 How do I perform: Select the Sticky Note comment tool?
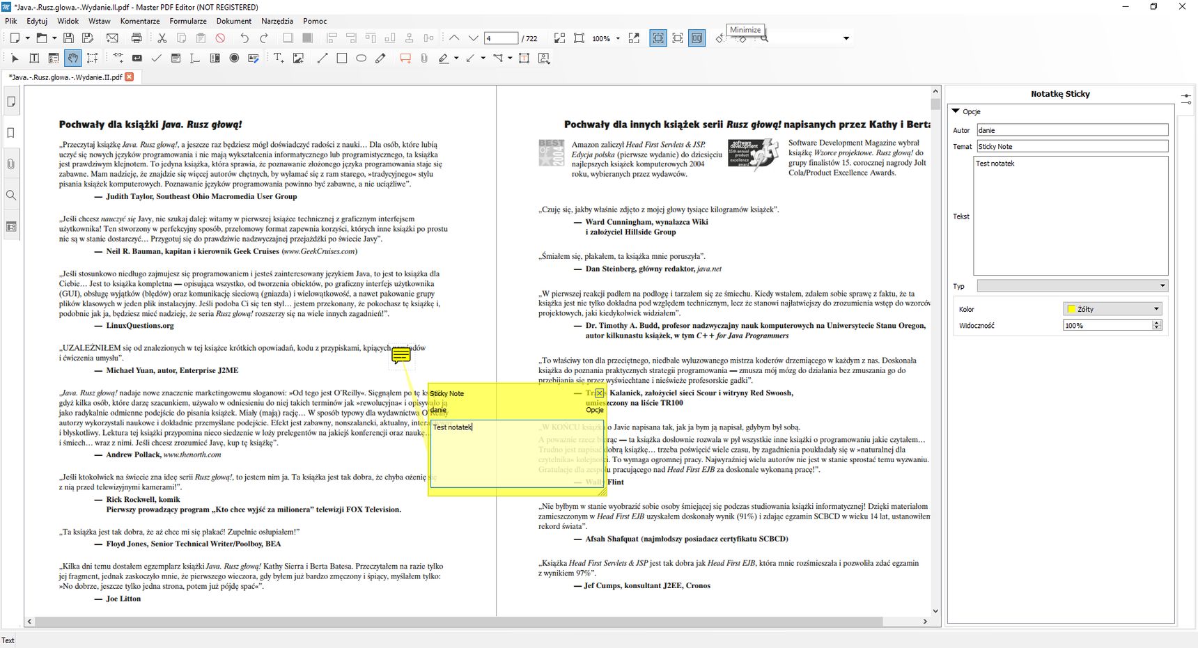(x=405, y=58)
